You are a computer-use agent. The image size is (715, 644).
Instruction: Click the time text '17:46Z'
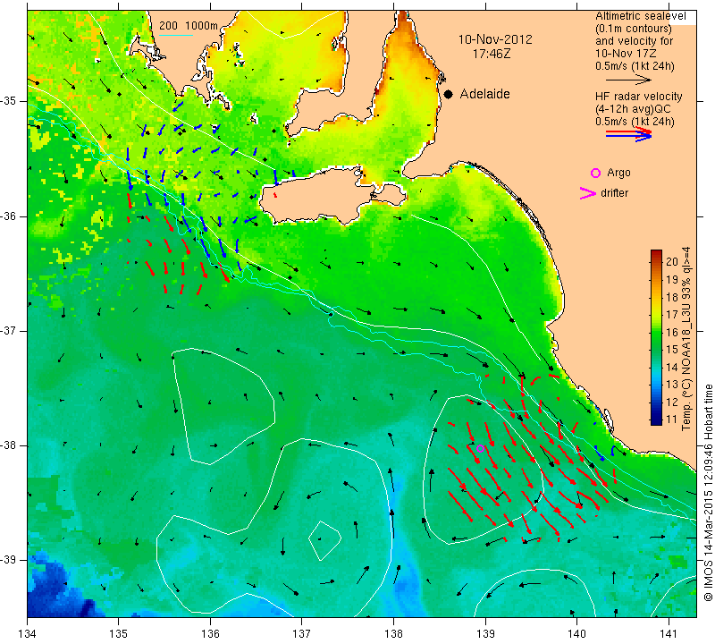[492, 54]
